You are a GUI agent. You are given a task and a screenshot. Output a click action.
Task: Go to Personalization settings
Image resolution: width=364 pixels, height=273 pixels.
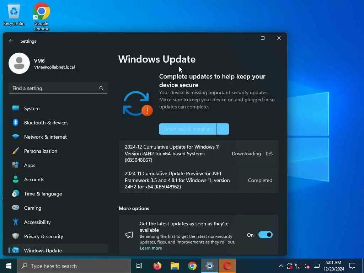click(x=58, y=151)
